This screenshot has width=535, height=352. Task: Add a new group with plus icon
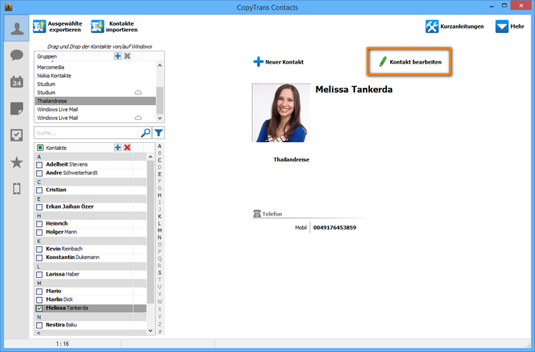pyautogui.click(x=118, y=56)
